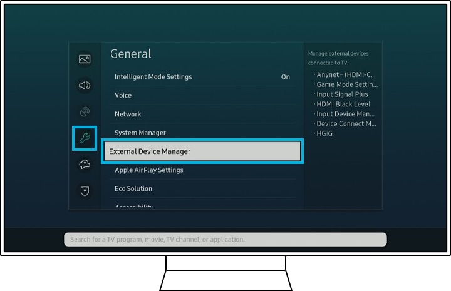The width and height of the screenshot is (451, 291).
Task: Open Intelligent Mode Settings
Action: click(x=202, y=77)
